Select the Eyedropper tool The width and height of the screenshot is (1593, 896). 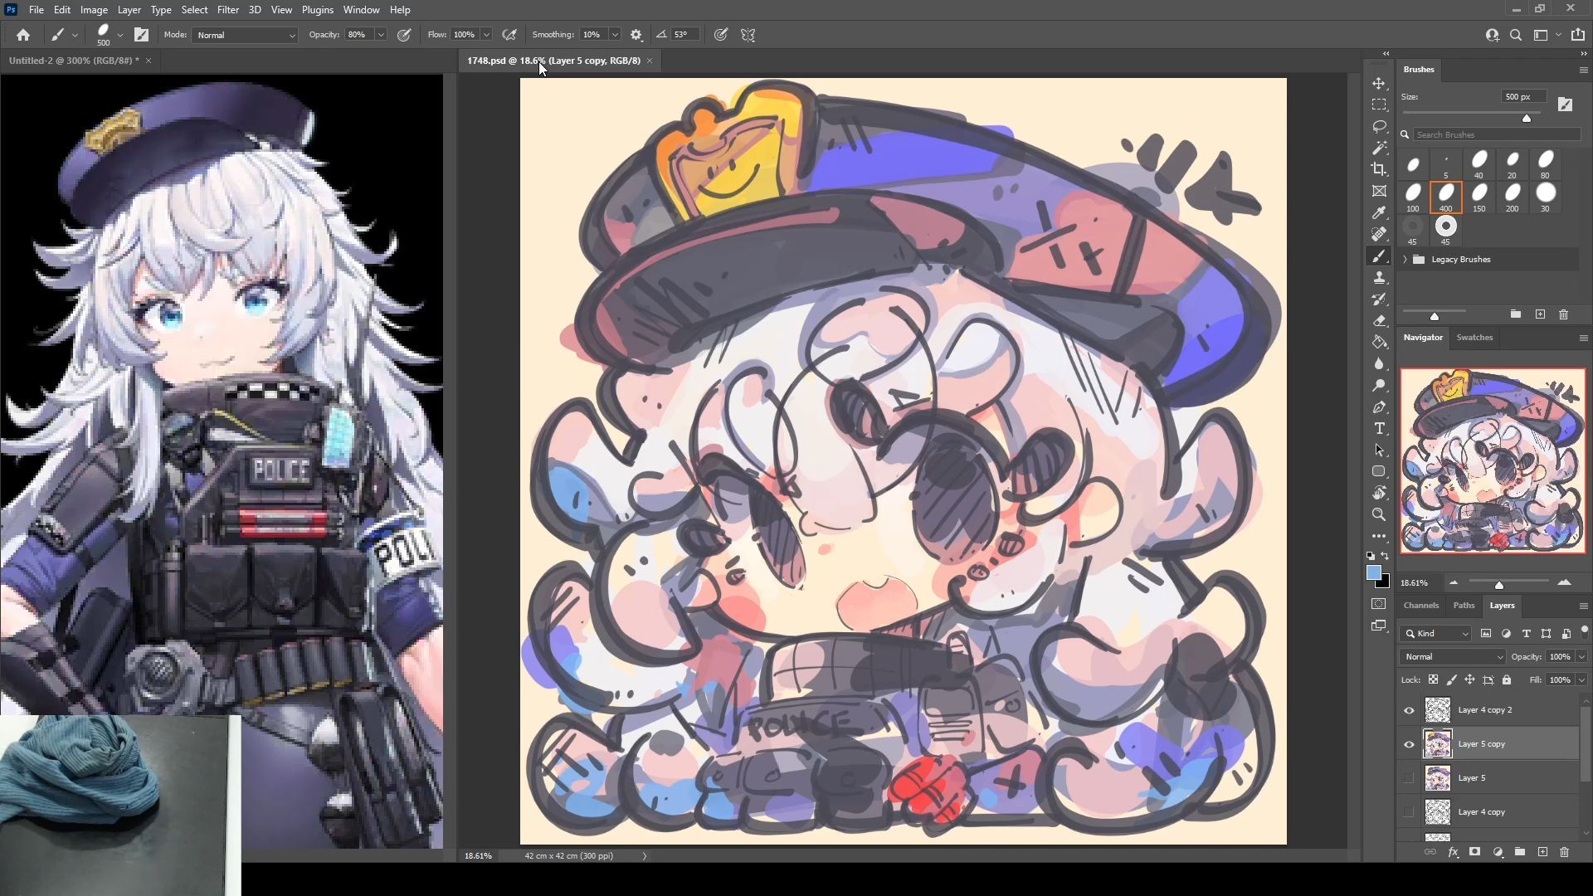coord(1379,212)
